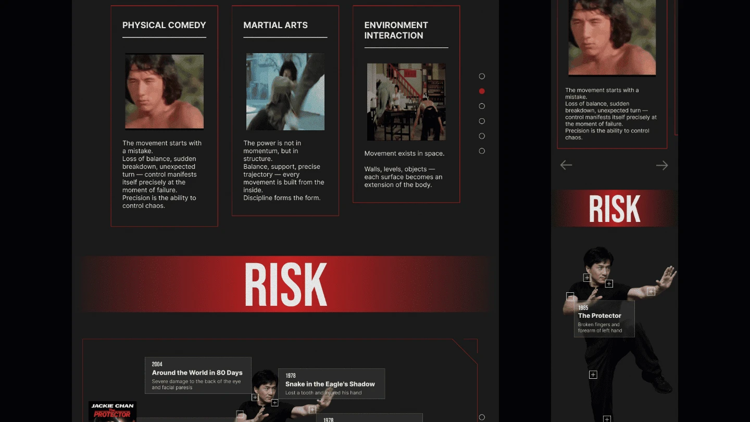Click the left arrow in the mobile preview

pyautogui.click(x=566, y=165)
